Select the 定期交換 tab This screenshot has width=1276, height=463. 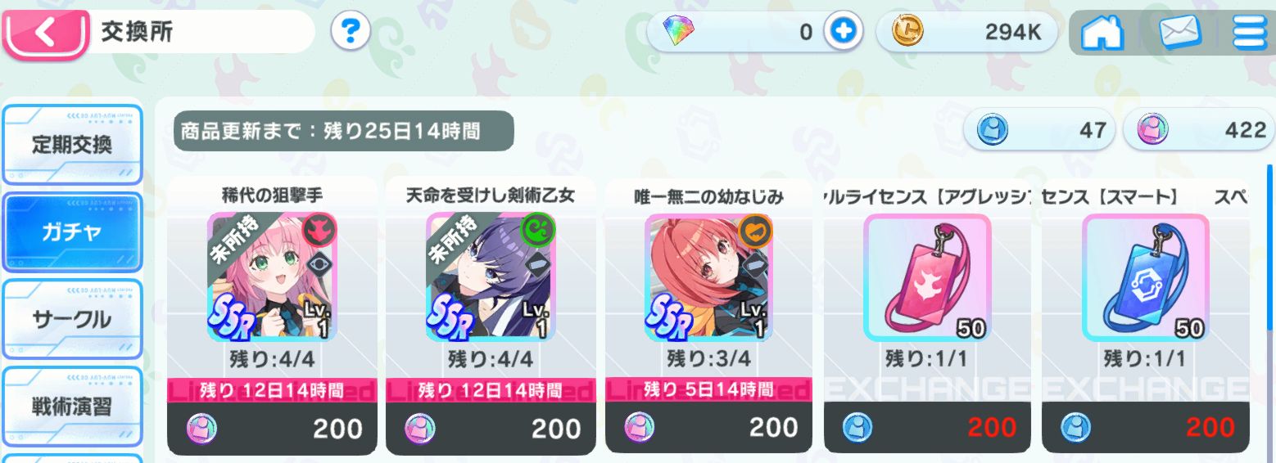pyautogui.click(x=72, y=145)
